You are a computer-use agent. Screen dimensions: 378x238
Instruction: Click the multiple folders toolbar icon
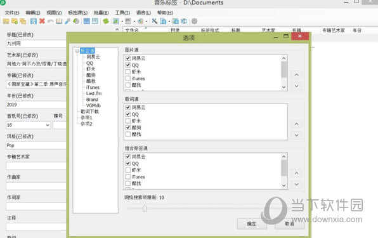click(23, 21)
